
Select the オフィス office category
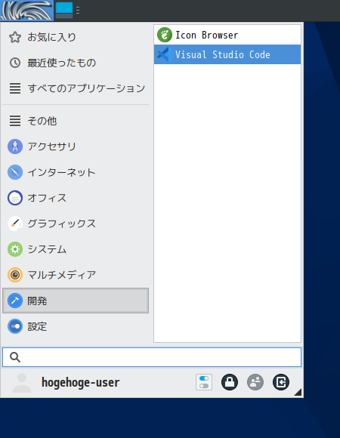click(x=76, y=198)
